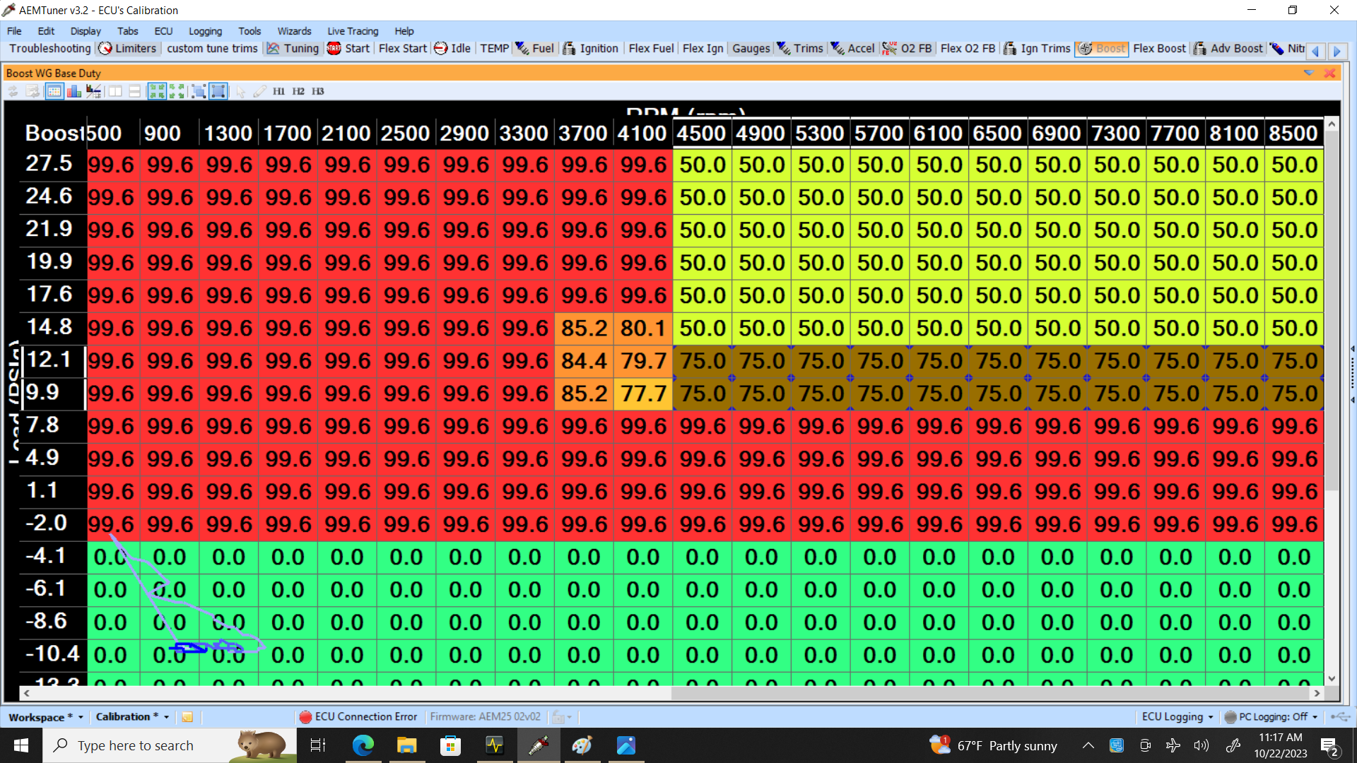Toggle the table grid view icon
Screen dimensions: 1357x763
tap(54, 91)
